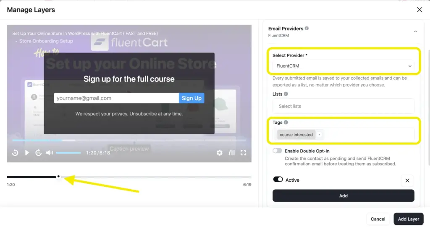This screenshot has width=430, height=230.
Task: Open the Select lists field
Action: (x=343, y=106)
